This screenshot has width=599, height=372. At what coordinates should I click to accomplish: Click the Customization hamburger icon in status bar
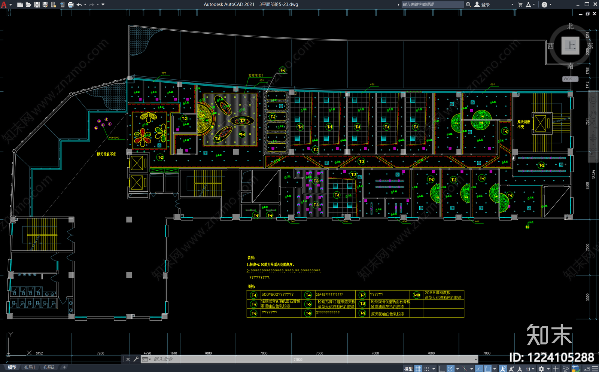point(595,369)
